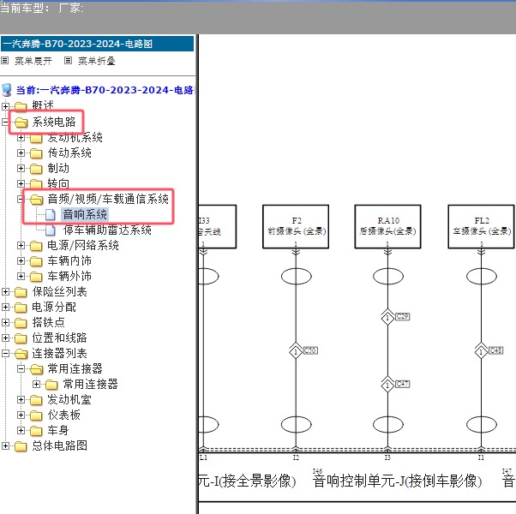Select the 音频/视频/车载通信系统 tree label

pos(108,199)
